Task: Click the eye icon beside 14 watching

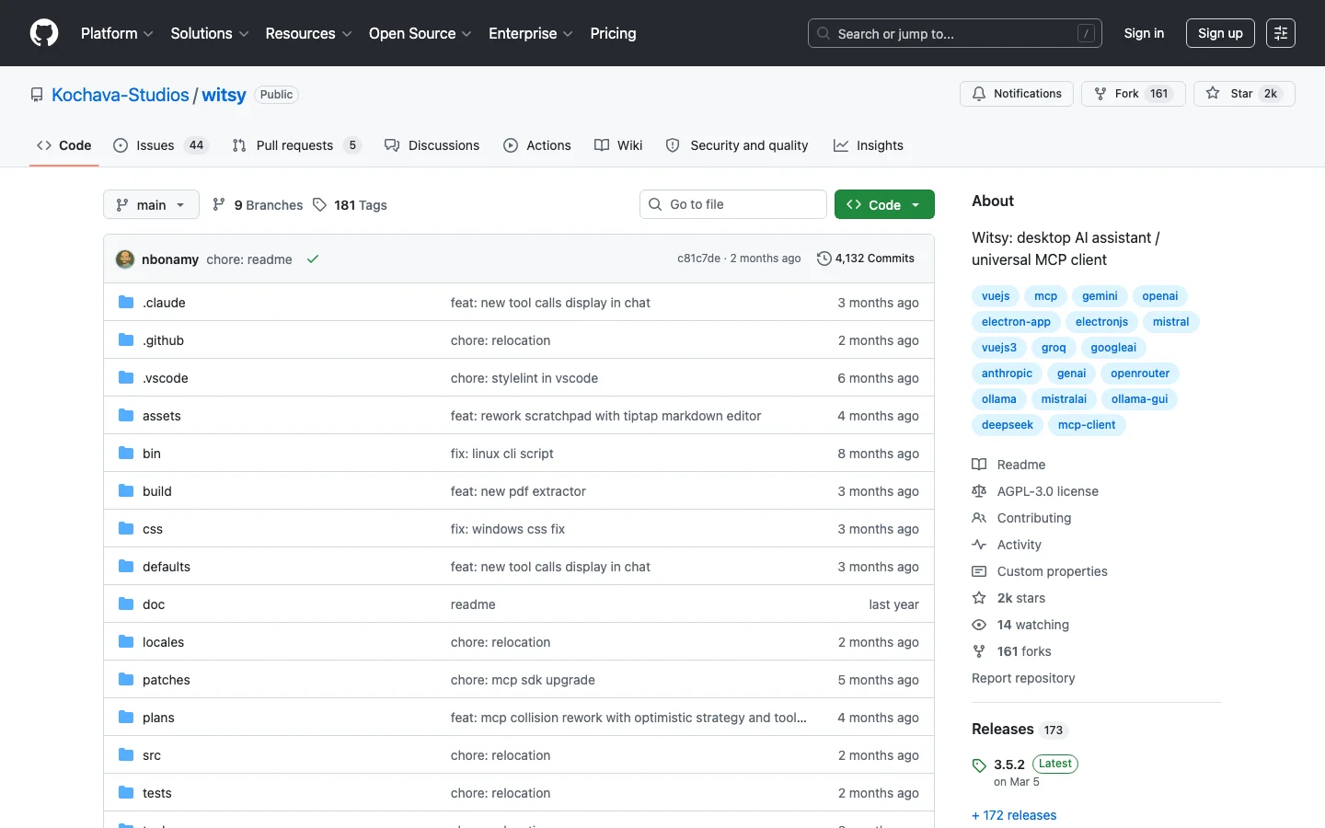Action: pyautogui.click(x=979, y=625)
